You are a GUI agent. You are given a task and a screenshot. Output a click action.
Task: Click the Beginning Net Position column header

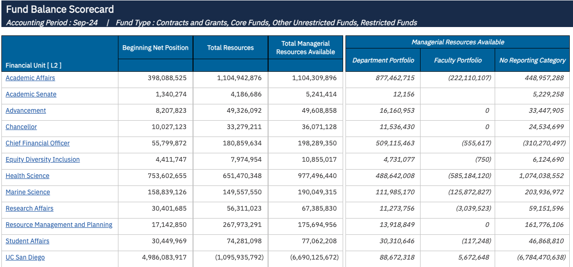155,48
